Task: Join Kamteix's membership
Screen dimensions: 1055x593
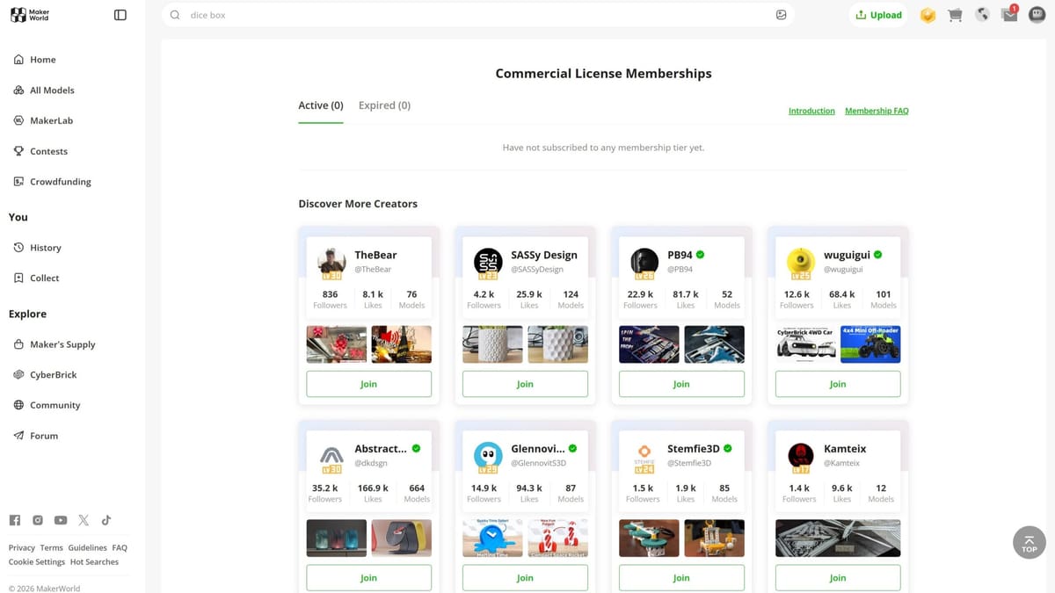Action: pyautogui.click(x=838, y=577)
